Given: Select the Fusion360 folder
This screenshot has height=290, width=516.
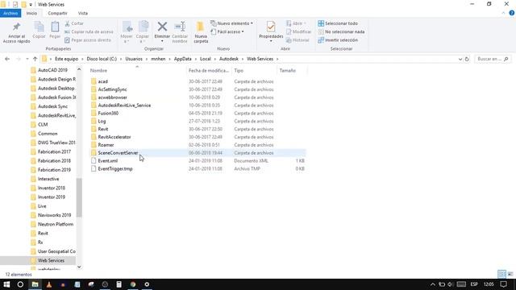Looking at the screenshot, I should click(x=108, y=114).
